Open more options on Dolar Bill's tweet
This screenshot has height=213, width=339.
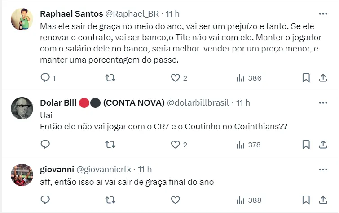pyautogui.click(x=322, y=103)
